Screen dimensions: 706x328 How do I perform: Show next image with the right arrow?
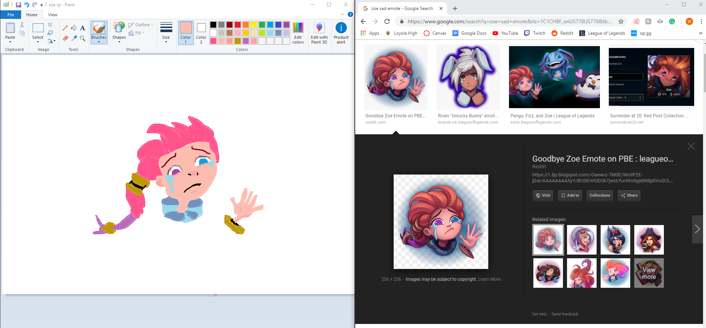coord(697,229)
